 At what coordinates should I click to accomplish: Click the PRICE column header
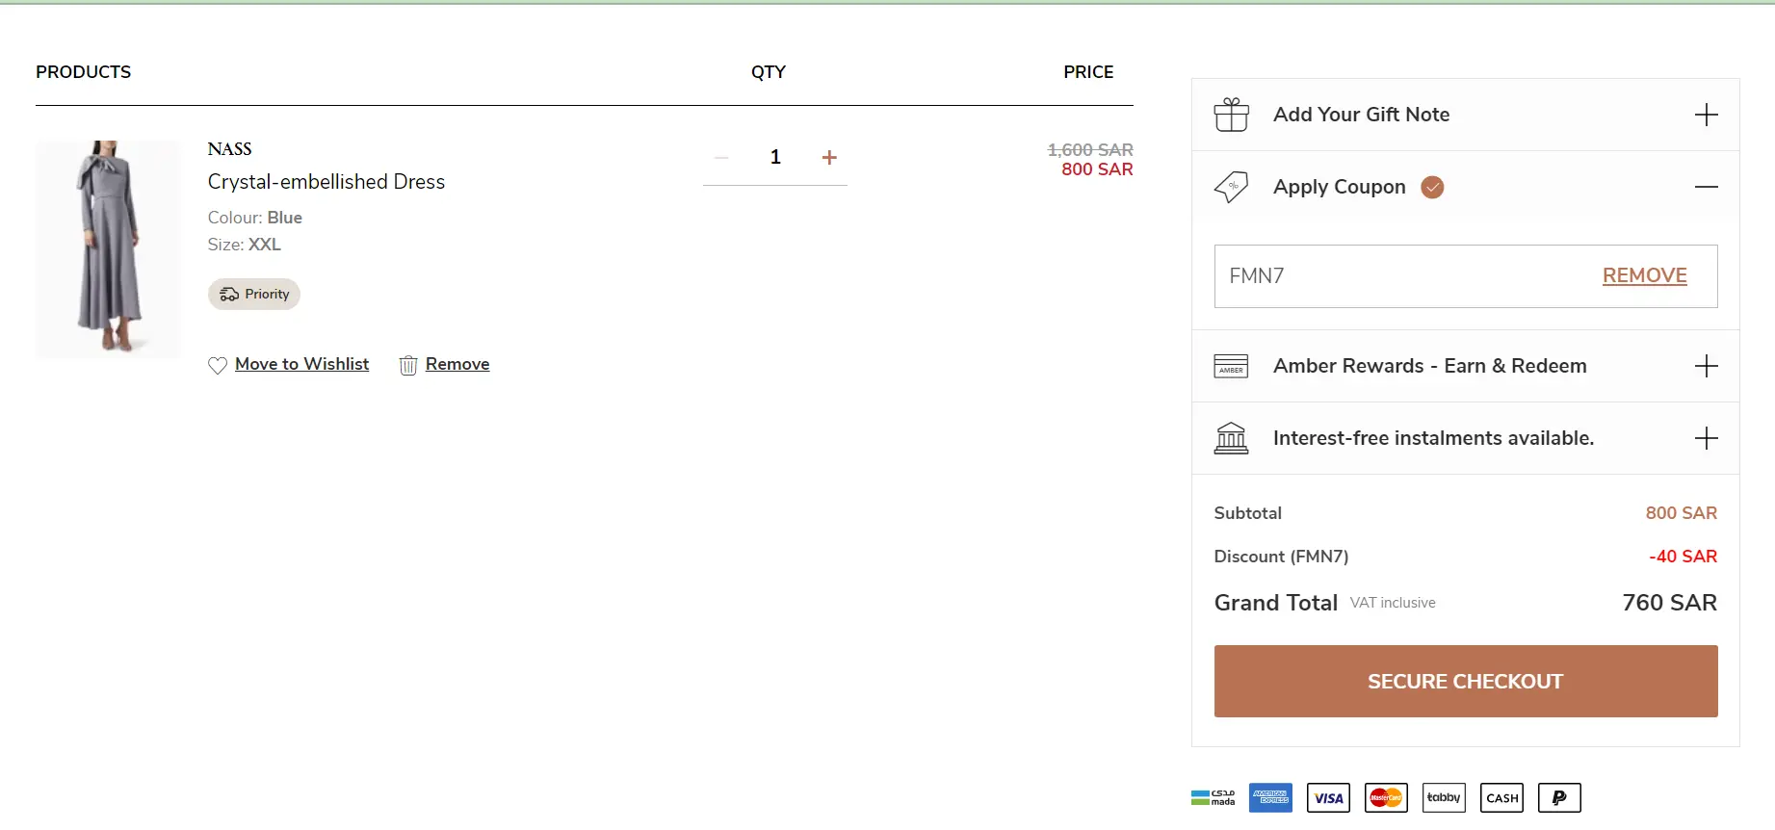coord(1088,72)
